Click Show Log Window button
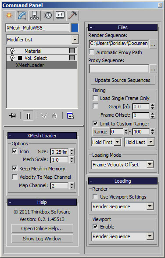This screenshot has width=165, height=258. click(x=42, y=239)
